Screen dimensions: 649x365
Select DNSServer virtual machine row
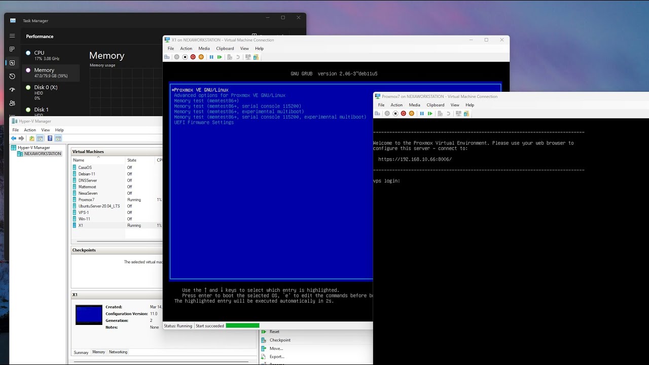117,180
